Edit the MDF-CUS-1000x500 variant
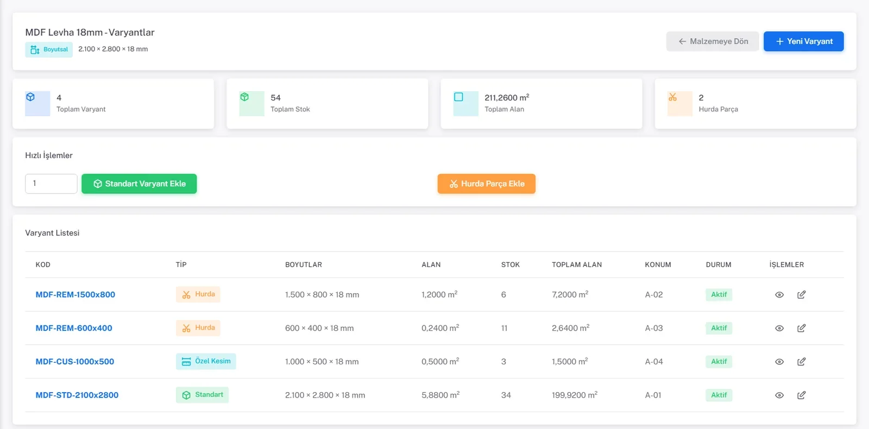The height and width of the screenshot is (429, 869). (x=802, y=362)
